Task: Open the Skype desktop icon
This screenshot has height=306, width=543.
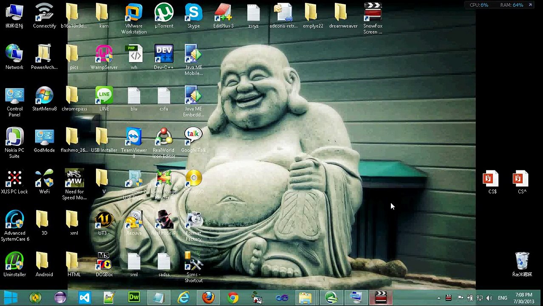Action: pos(193,16)
